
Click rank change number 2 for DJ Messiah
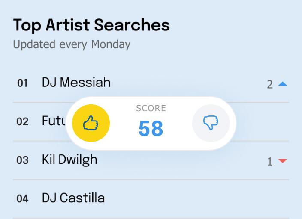270,84
